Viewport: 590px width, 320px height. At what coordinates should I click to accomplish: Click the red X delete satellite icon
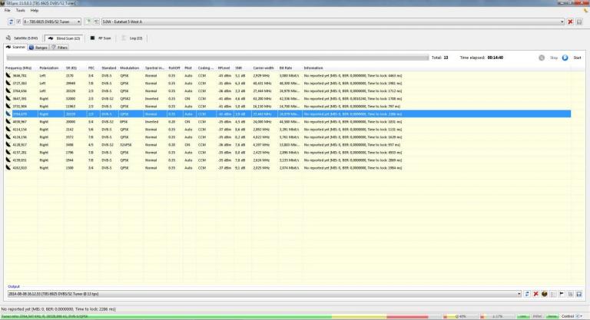click(570, 21)
